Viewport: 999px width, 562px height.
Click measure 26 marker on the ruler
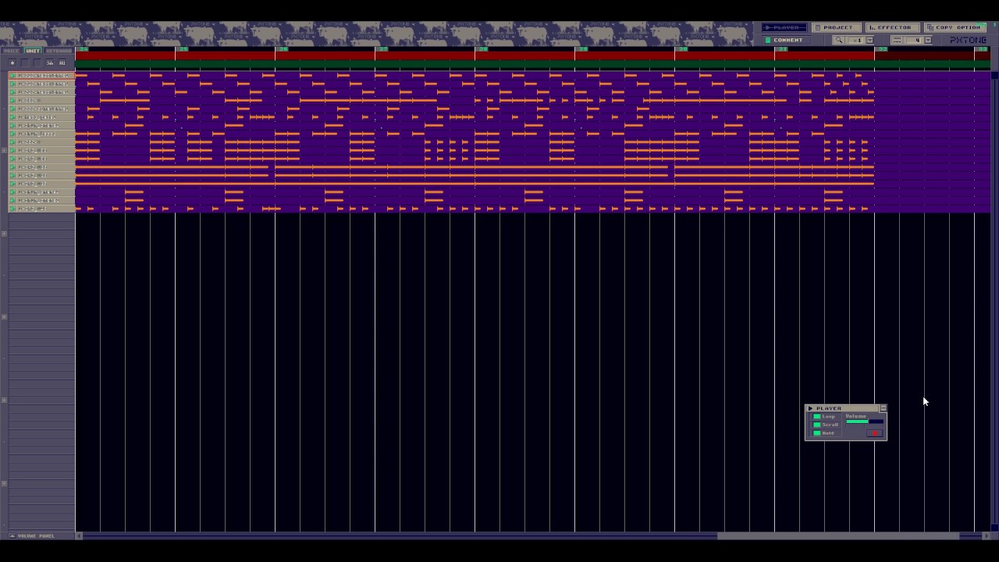[283, 48]
